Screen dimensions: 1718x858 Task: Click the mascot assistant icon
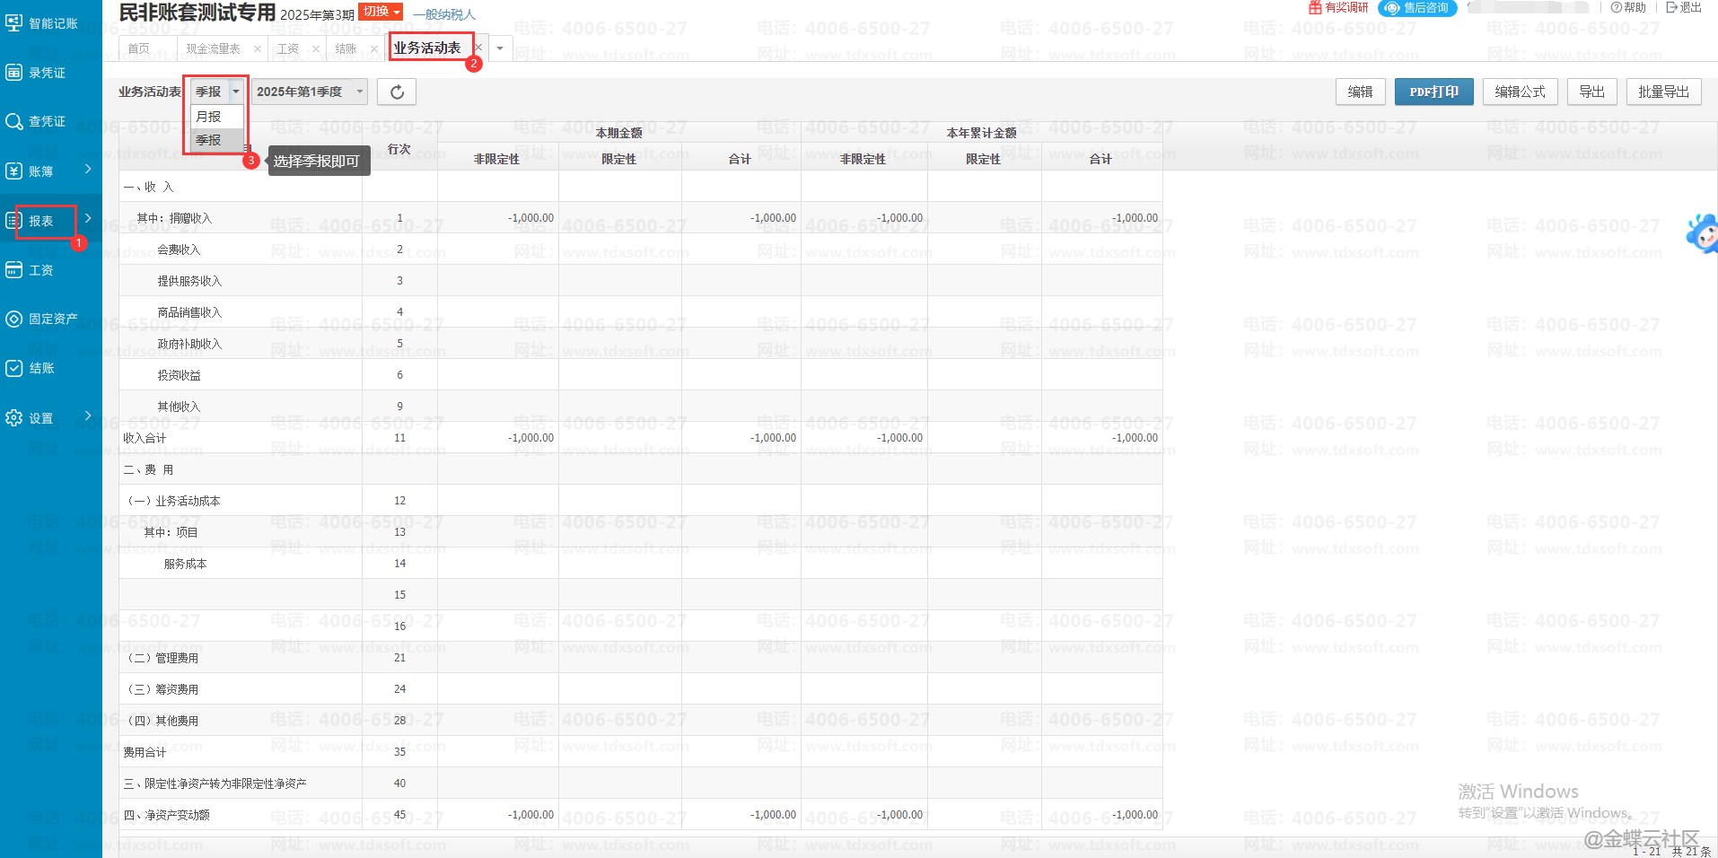[x=1702, y=234]
